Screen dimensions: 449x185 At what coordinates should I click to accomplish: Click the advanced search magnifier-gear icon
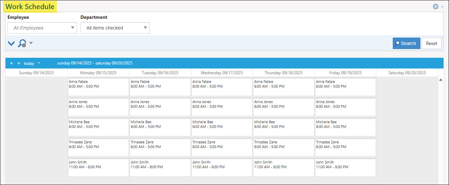[x=22, y=43]
